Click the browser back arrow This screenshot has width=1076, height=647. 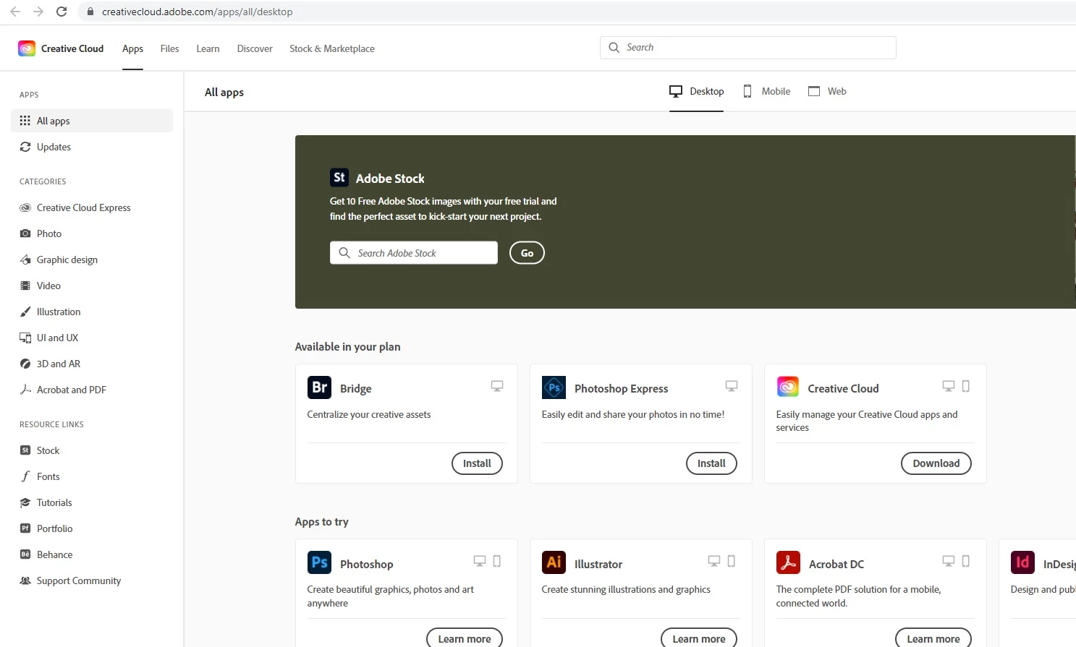15,12
